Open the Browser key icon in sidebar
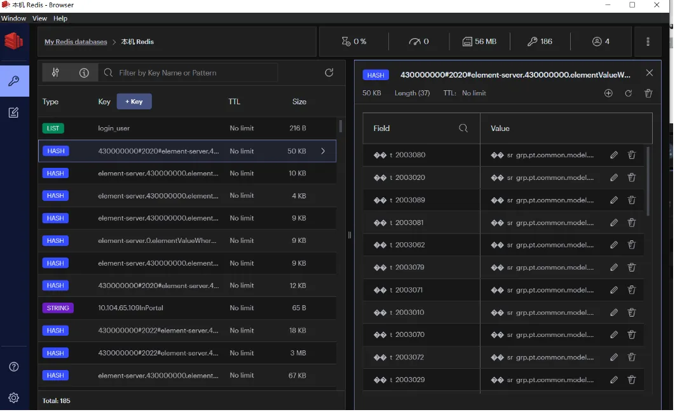The height and width of the screenshot is (412, 675). point(14,81)
